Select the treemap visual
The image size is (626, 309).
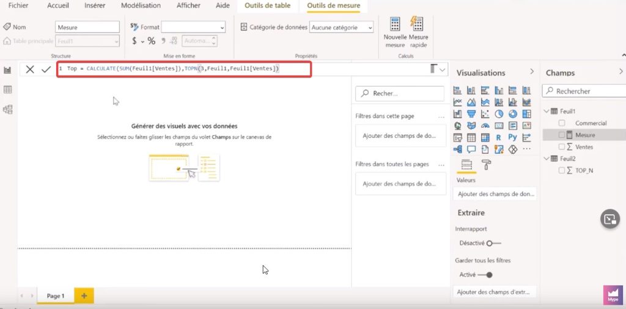(526, 114)
